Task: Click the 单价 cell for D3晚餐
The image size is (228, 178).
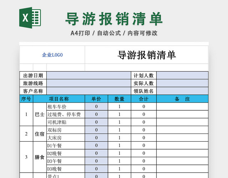Action: pyautogui.click(x=97, y=169)
